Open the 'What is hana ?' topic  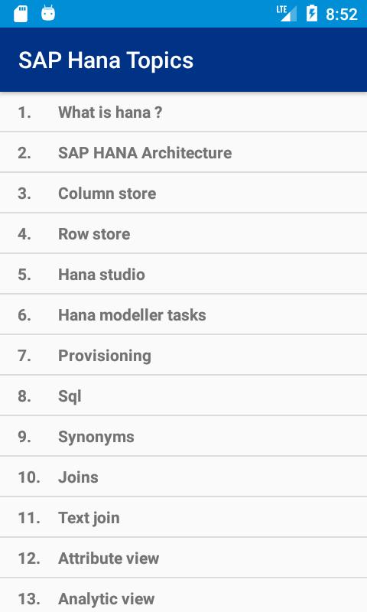point(183,112)
